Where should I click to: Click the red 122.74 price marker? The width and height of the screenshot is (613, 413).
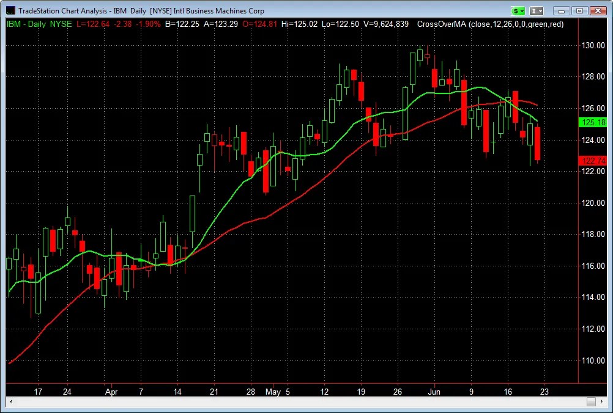tap(592, 161)
